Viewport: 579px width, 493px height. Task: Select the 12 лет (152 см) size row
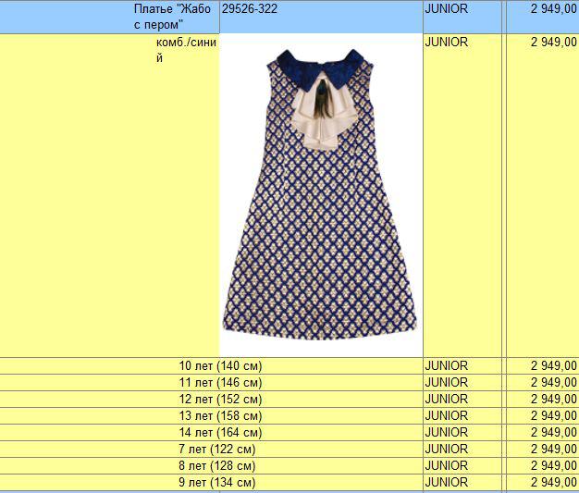[x=220, y=400]
